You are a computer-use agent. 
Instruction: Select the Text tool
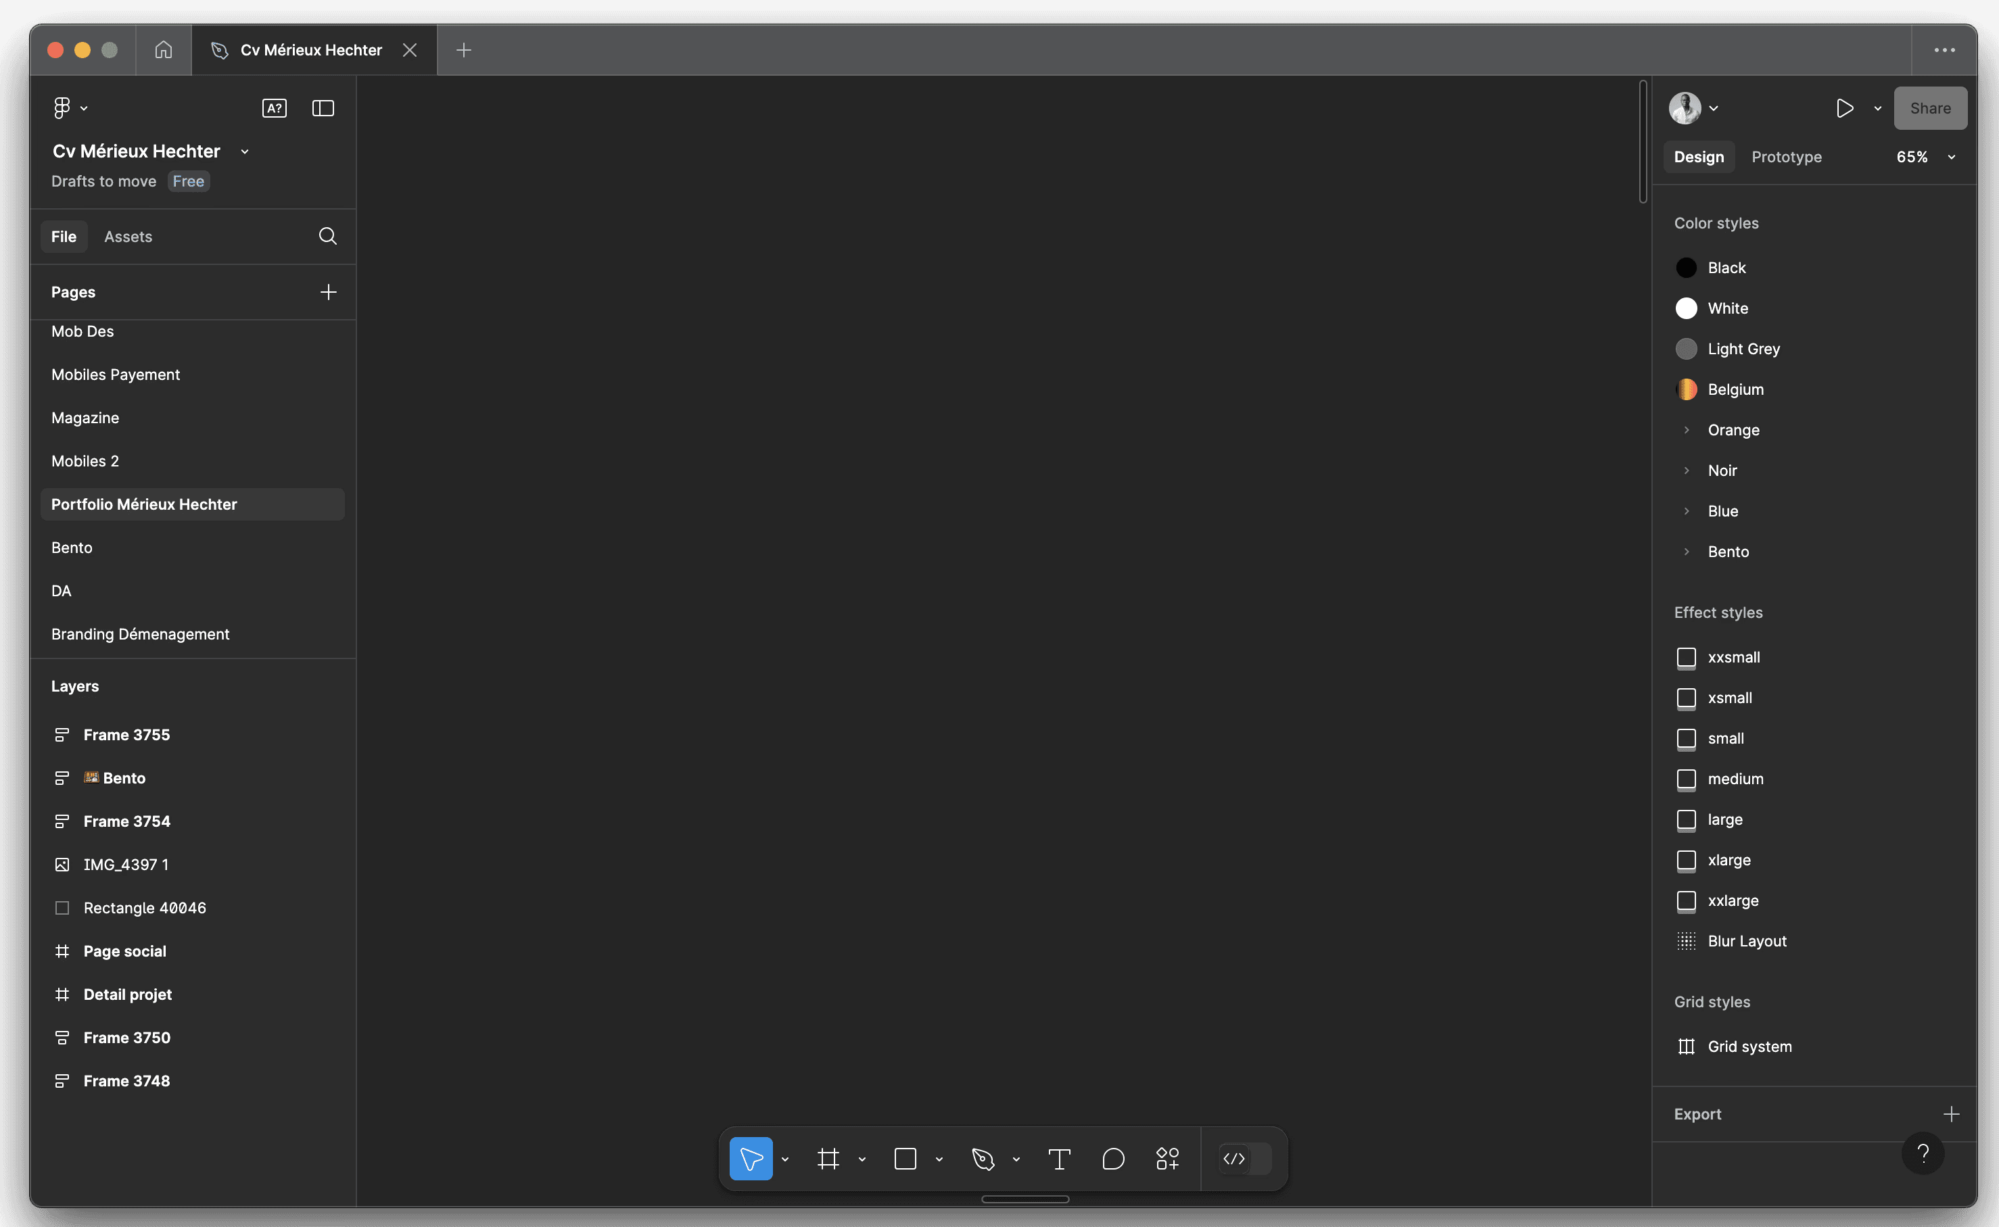coord(1059,1159)
